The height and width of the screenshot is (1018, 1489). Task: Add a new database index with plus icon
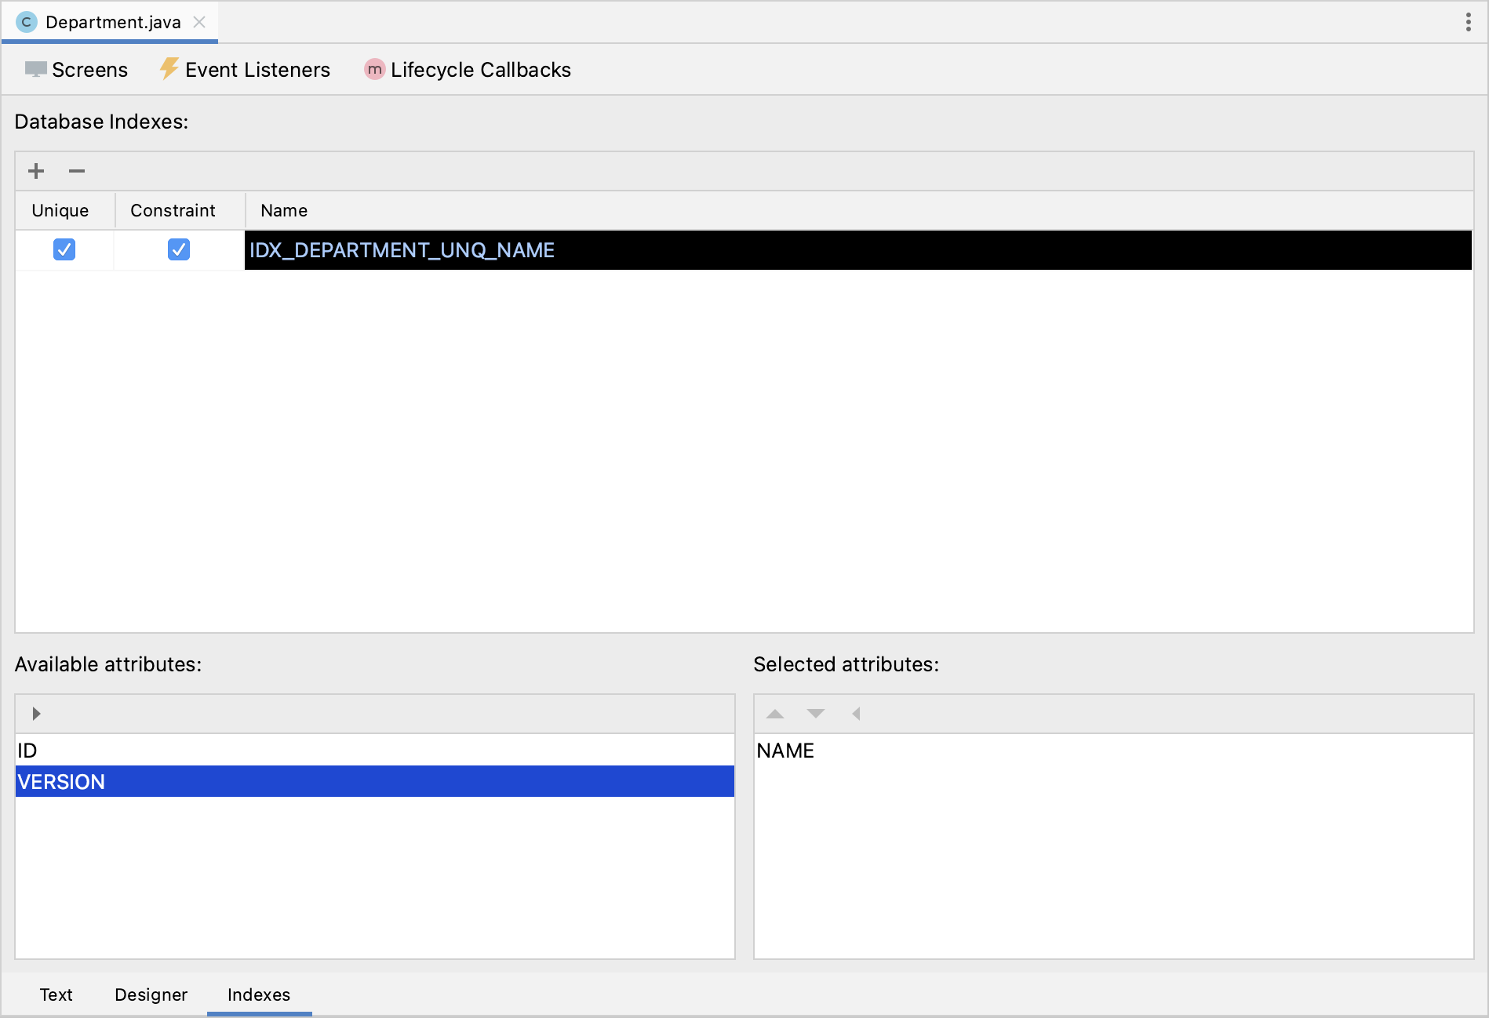35,170
